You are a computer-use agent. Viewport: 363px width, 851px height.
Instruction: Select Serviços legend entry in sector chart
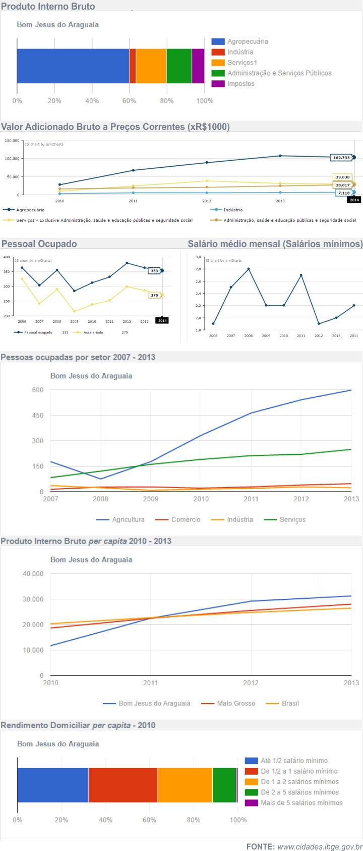point(285,519)
